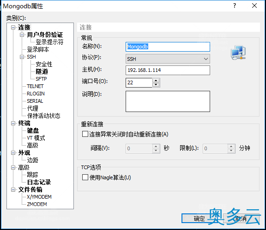Screen dimensions: 266x230
Task: Click the 名称 field containing Mongodb
Action: (168, 47)
